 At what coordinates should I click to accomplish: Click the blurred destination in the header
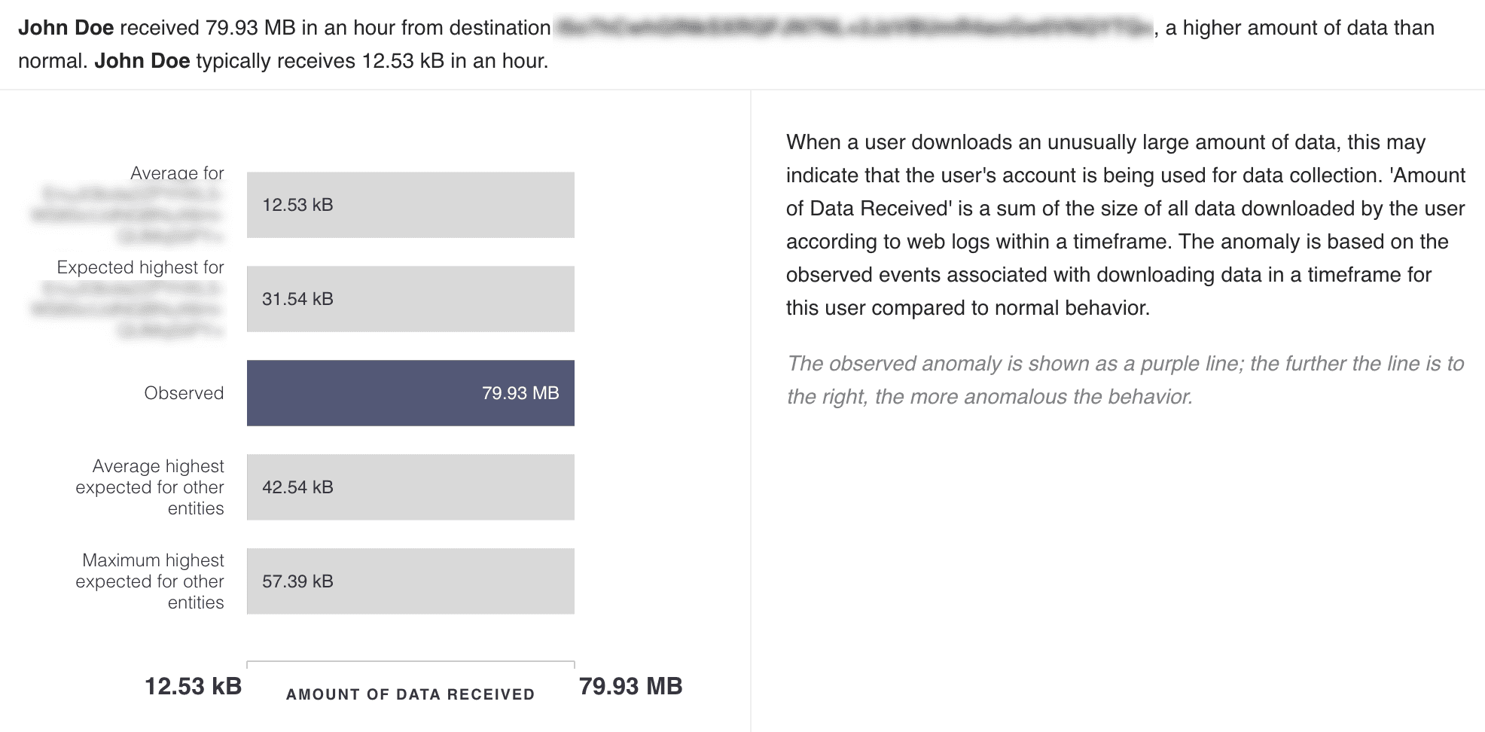pyautogui.click(x=852, y=28)
